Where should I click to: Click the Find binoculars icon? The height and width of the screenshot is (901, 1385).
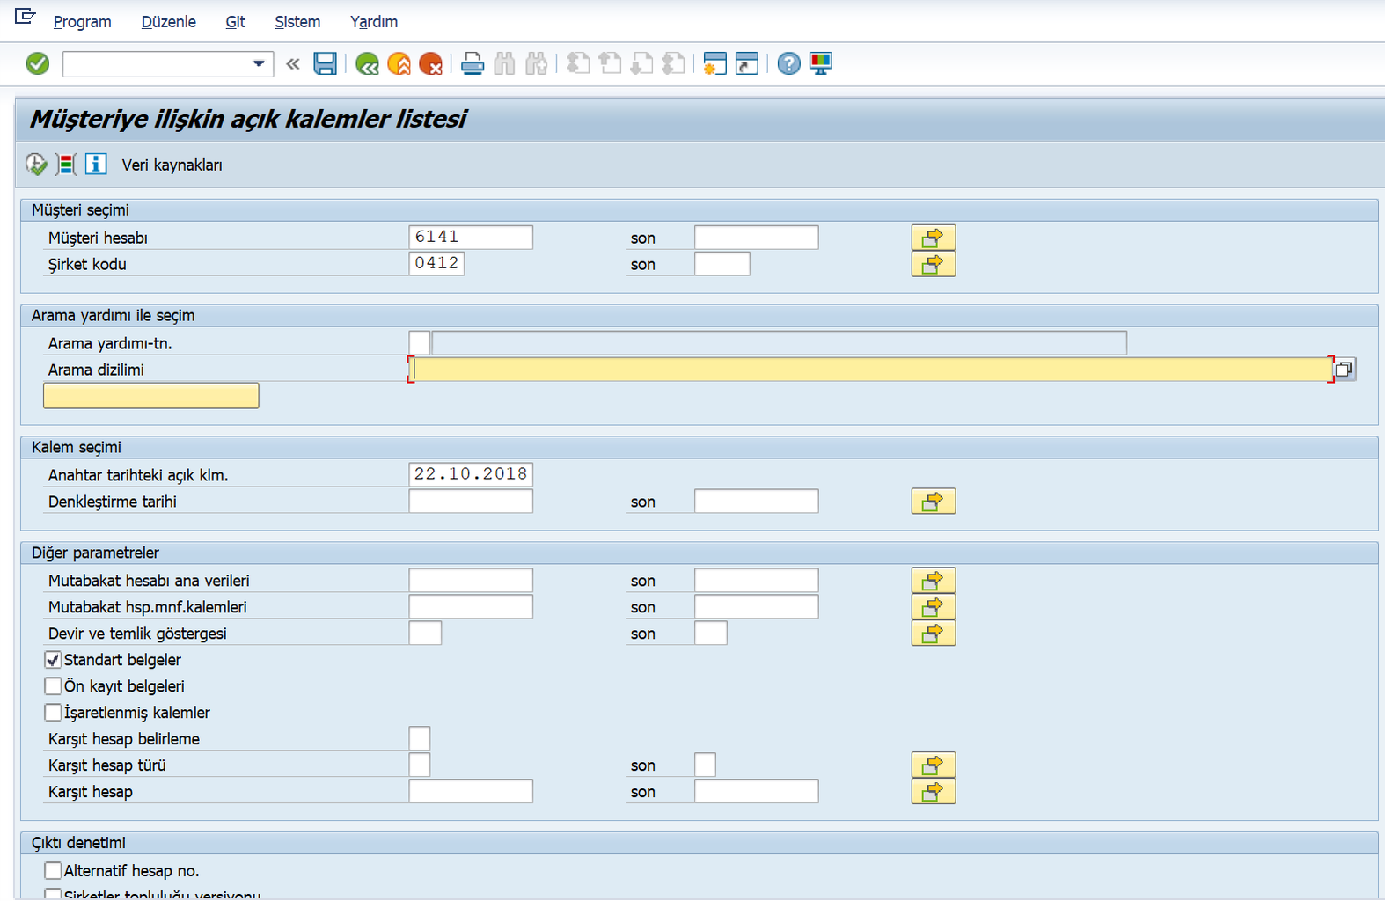coord(504,63)
